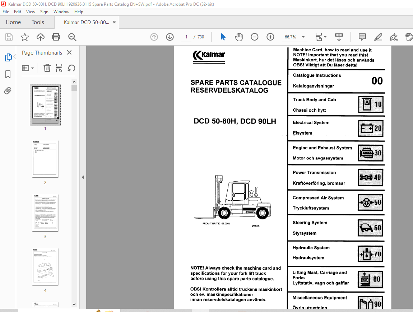Click Electrical System section 20

pos(337,128)
